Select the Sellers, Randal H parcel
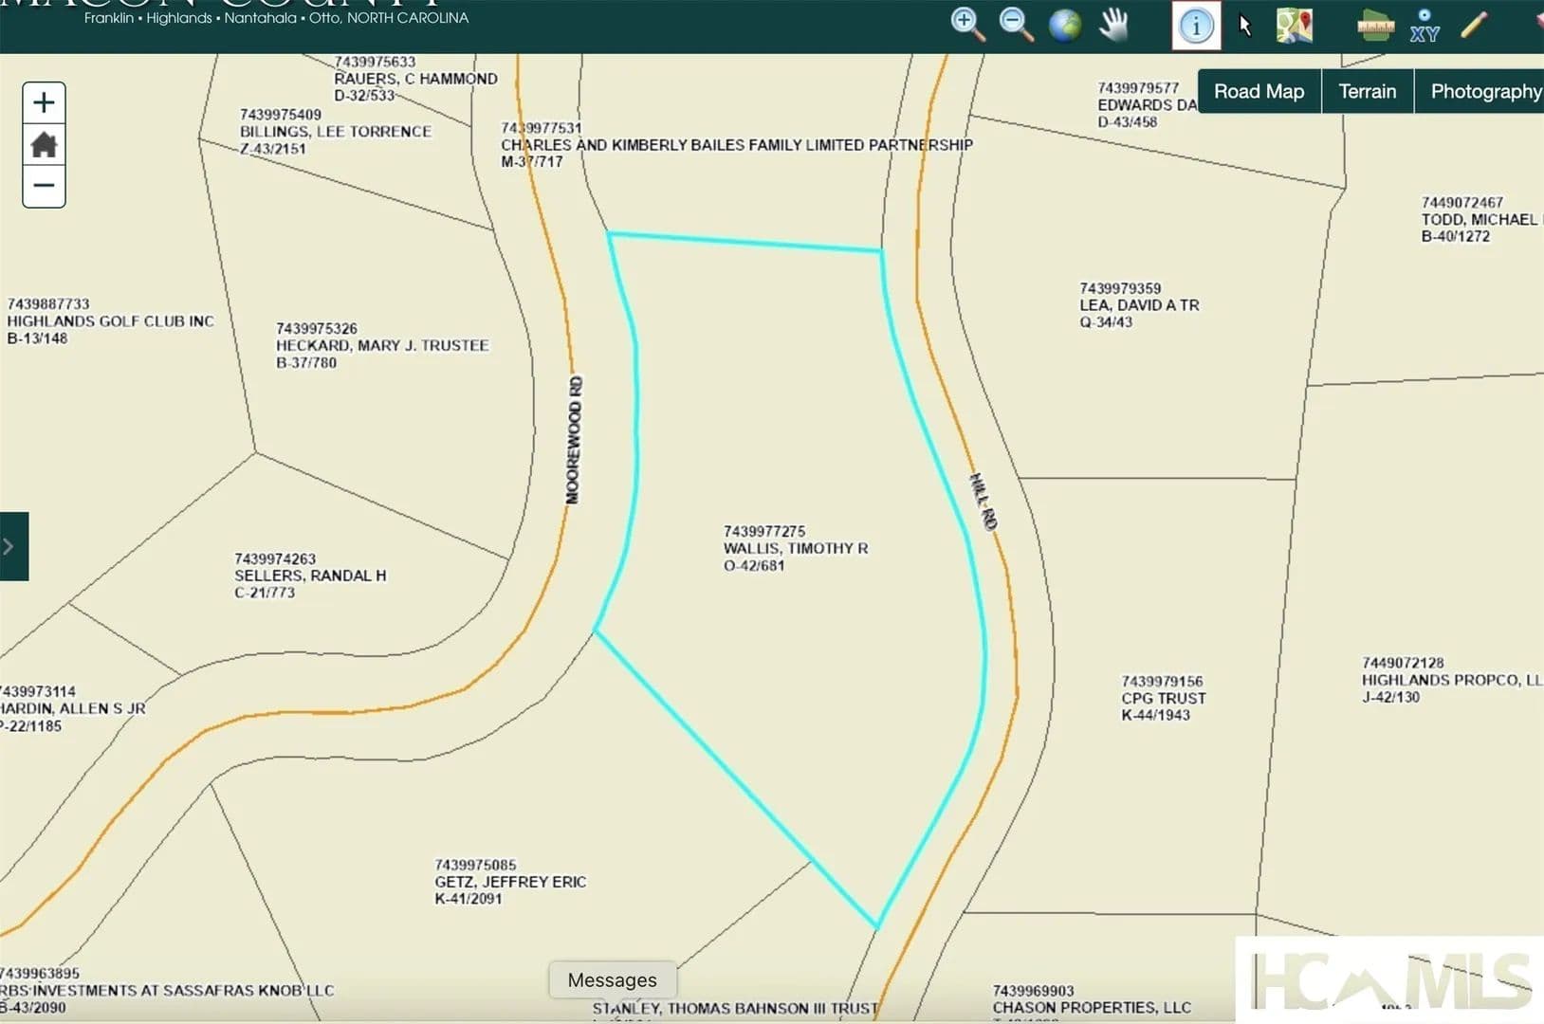The image size is (1544, 1024). (x=309, y=576)
